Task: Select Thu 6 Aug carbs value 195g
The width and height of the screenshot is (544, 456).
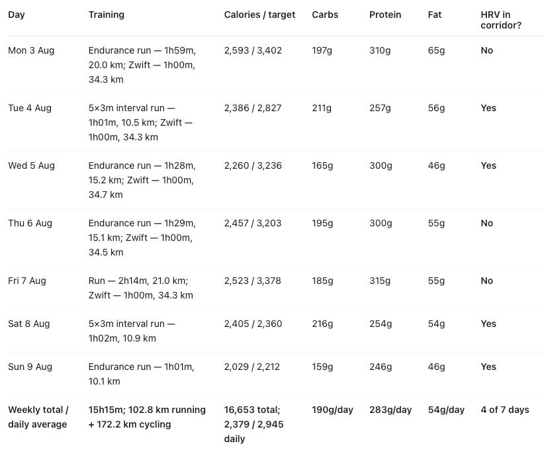Action: tap(322, 224)
